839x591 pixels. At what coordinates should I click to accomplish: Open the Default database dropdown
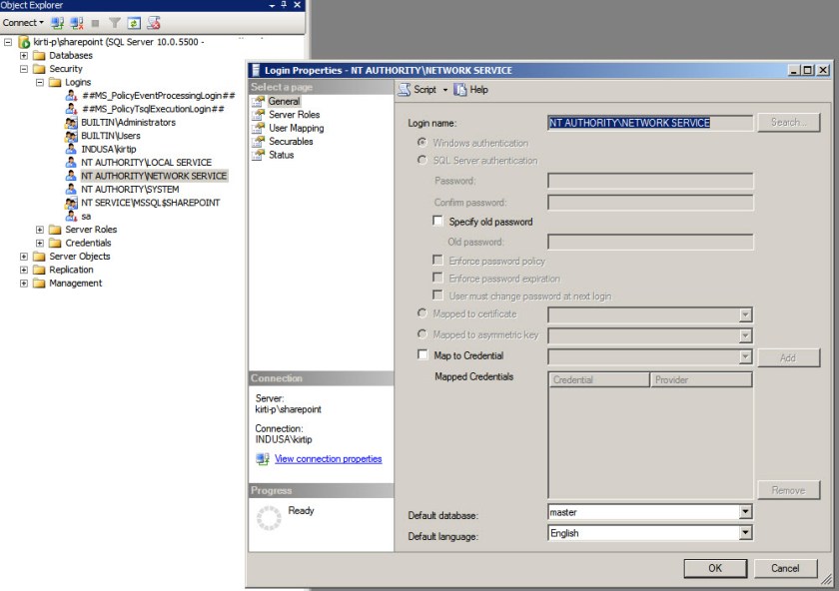[744, 512]
